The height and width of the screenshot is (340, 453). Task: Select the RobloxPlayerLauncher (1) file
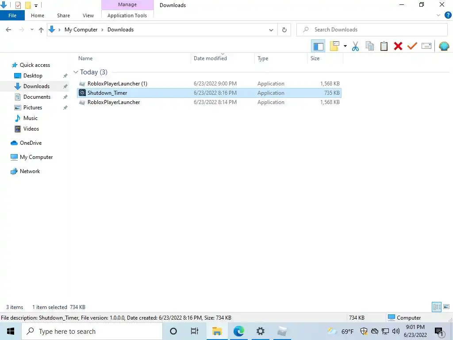point(209,84)
